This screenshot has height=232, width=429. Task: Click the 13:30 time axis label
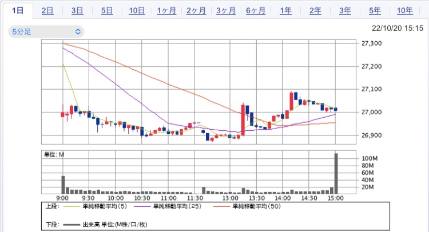click(x=257, y=198)
